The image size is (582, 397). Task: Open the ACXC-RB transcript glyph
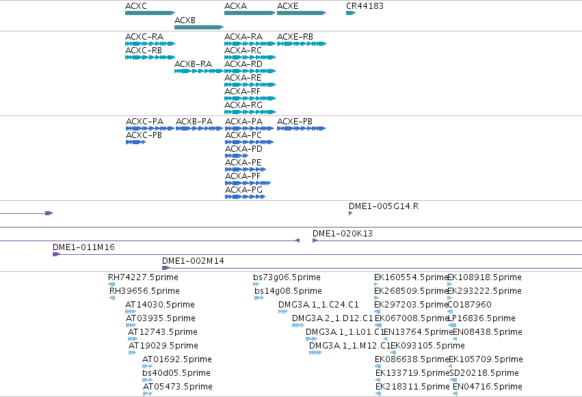(x=150, y=57)
